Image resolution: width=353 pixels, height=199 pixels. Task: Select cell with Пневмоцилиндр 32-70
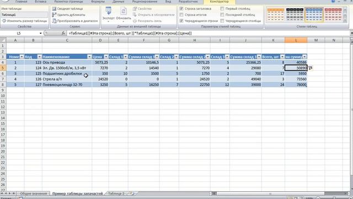[67, 85]
